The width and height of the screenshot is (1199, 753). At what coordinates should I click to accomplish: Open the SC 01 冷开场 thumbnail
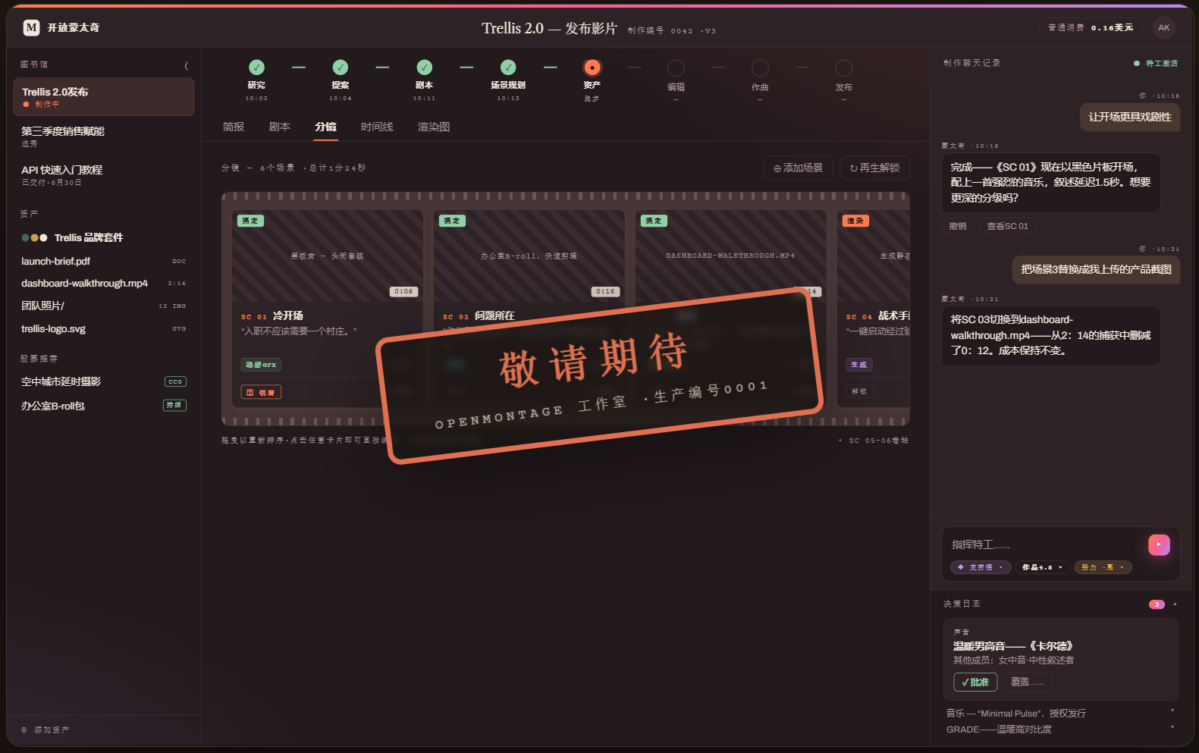coord(328,256)
